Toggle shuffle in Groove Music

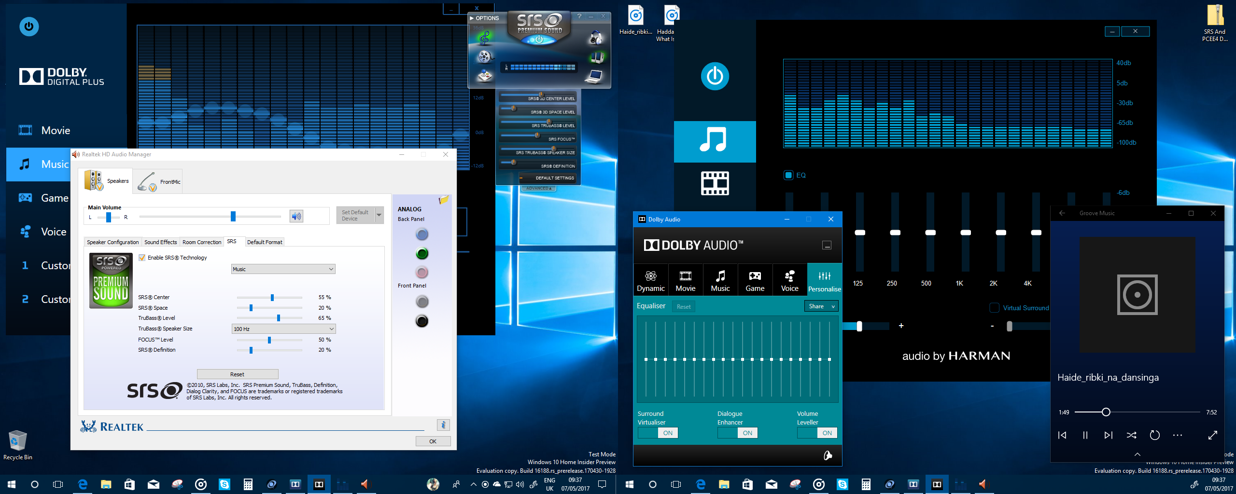click(x=1132, y=435)
